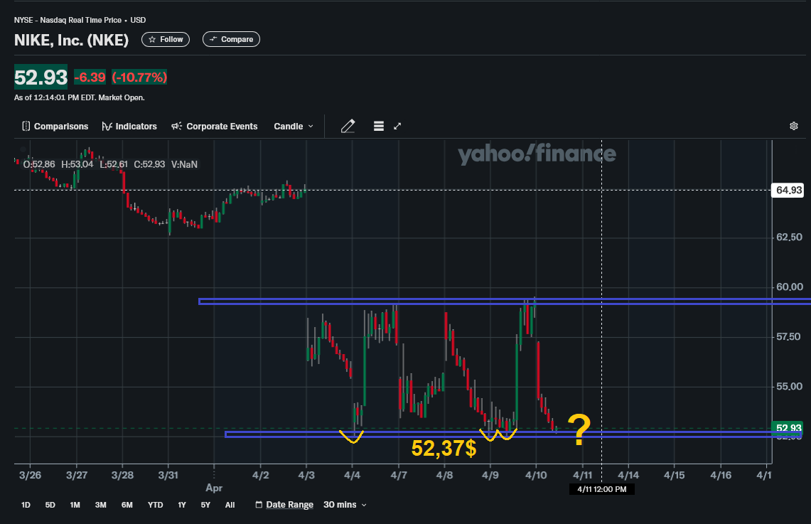The width and height of the screenshot is (811, 524).
Task: Click the pencil draw tool icon
Action: (348, 127)
